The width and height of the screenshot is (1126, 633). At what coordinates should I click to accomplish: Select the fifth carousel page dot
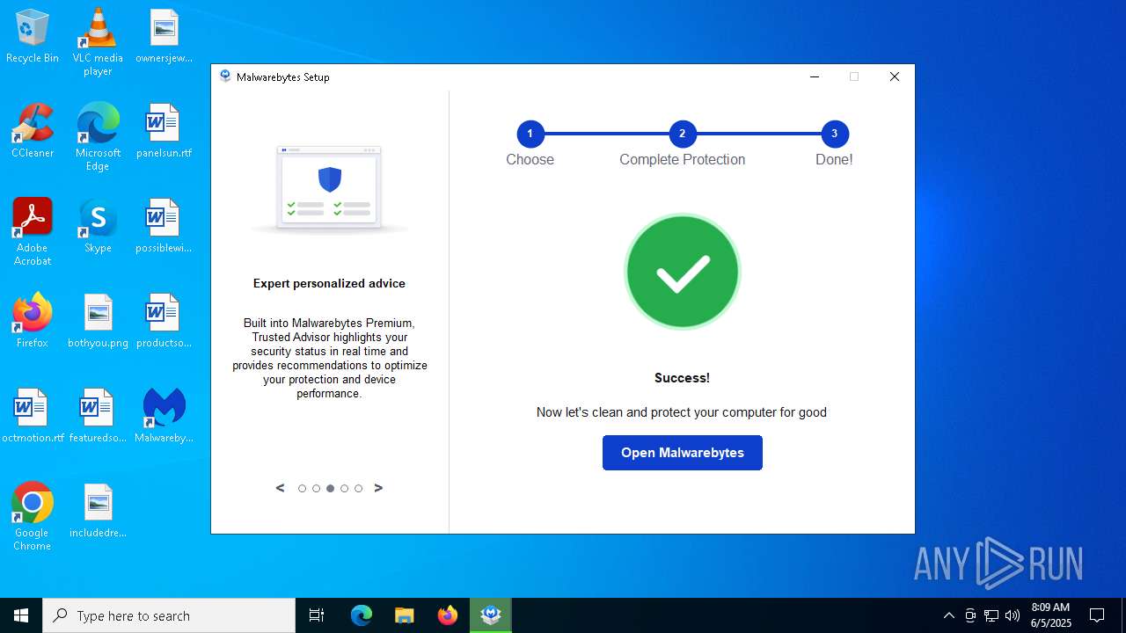click(358, 489)
